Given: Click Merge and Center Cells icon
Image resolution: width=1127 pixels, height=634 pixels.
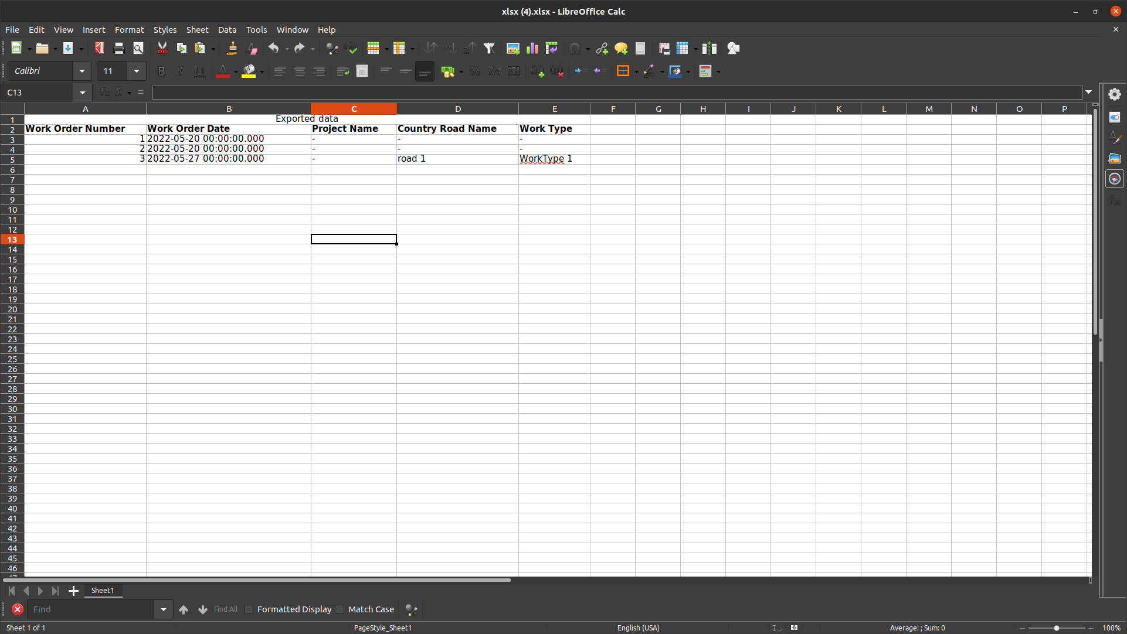Looking at the screenshot, I should point(362,71).
